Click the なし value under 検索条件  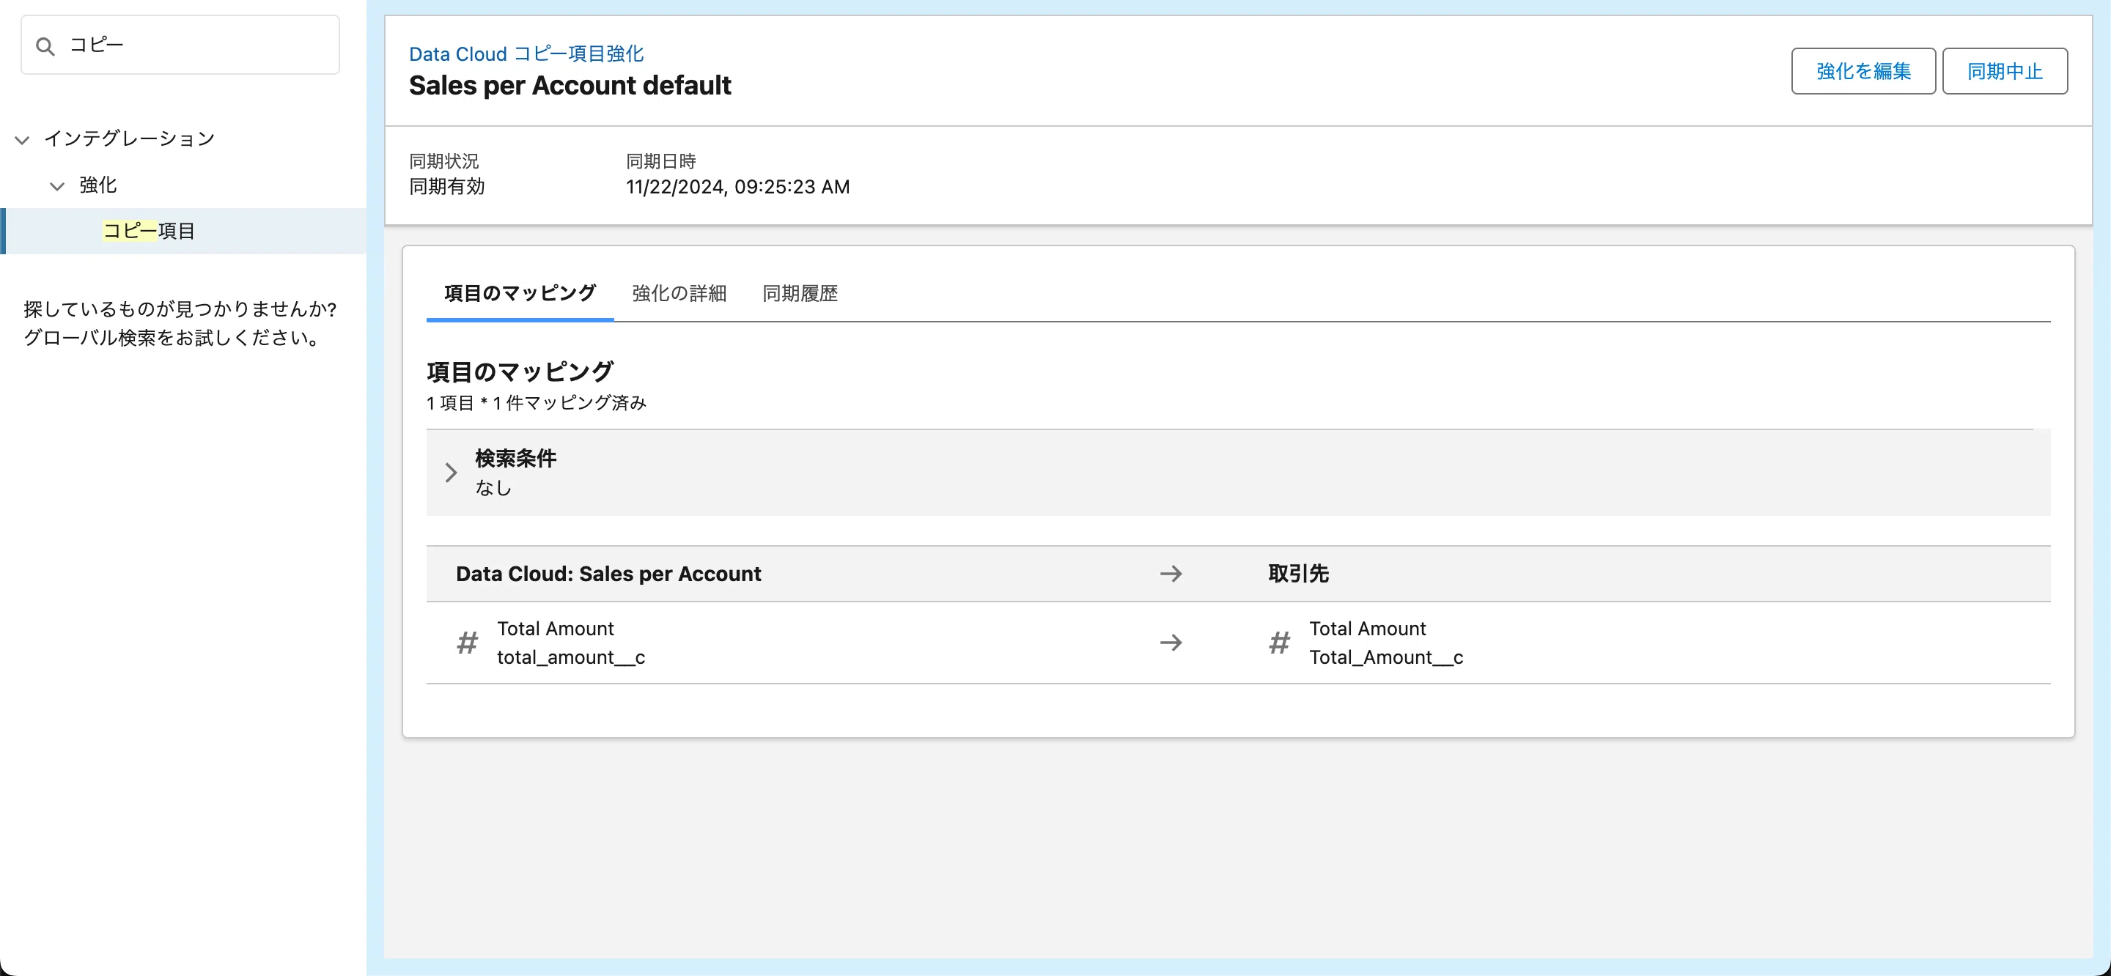[x=493, y=487]
